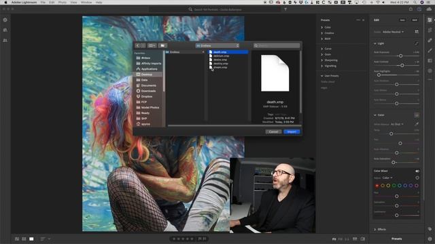Open the View menu

click(73, 2)
